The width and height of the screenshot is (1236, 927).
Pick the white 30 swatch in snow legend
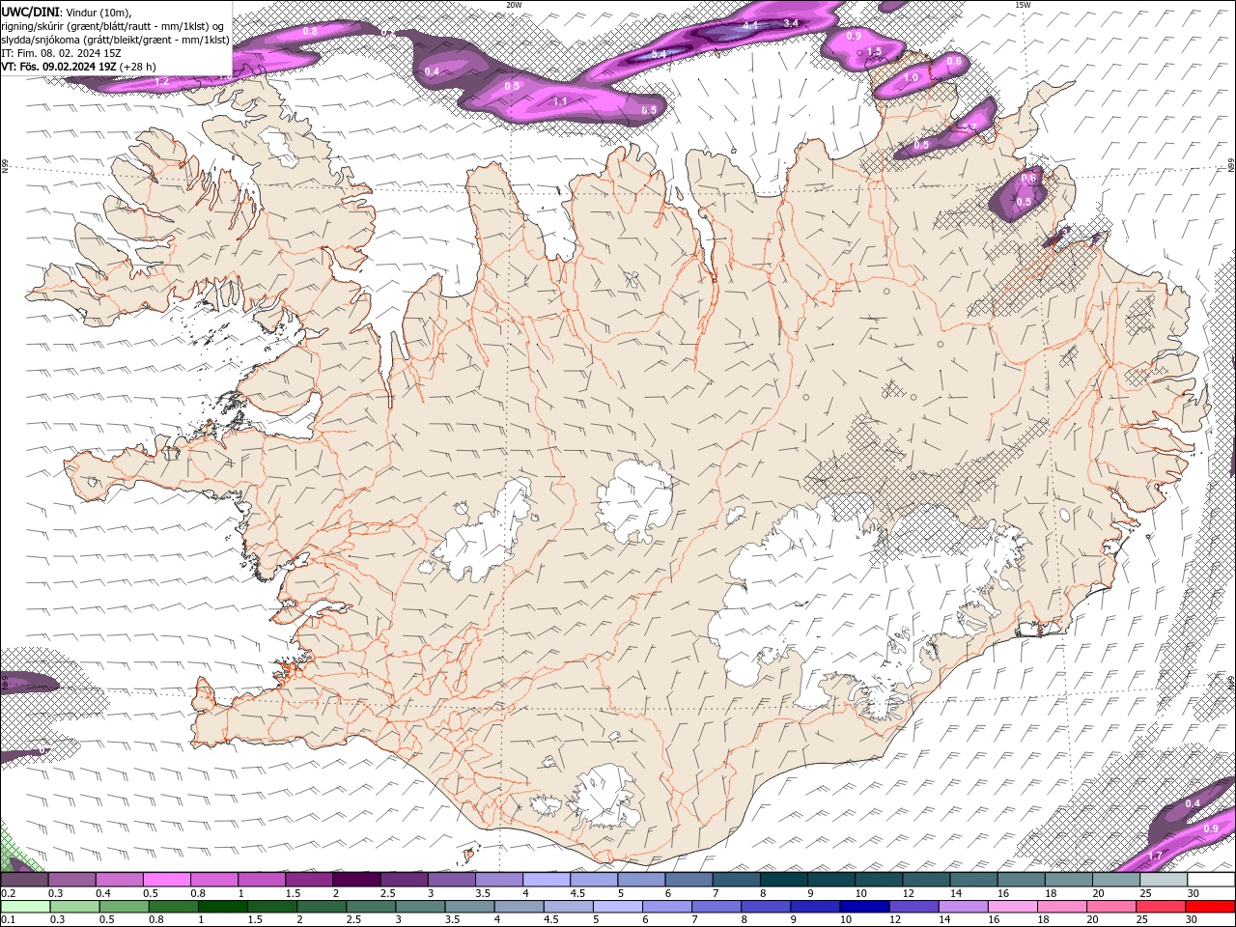coord(1211,880)
